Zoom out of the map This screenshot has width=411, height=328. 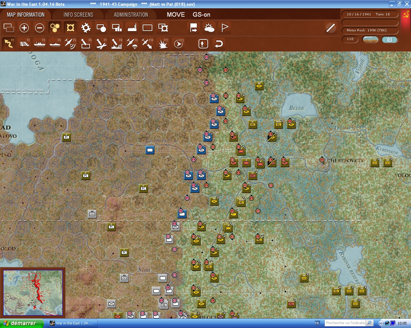pyautogui.click(x=39, y=28)
